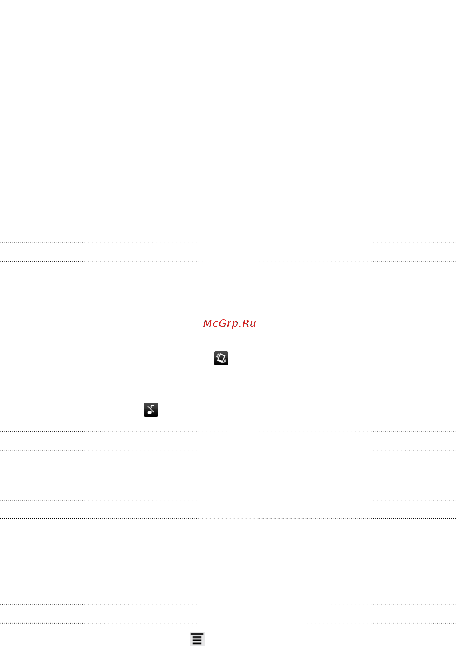The image size is (456, 646).
Task: Select the muted music note icon
Action: 151,409
